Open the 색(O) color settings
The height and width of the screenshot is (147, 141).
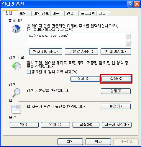(24, 125)
